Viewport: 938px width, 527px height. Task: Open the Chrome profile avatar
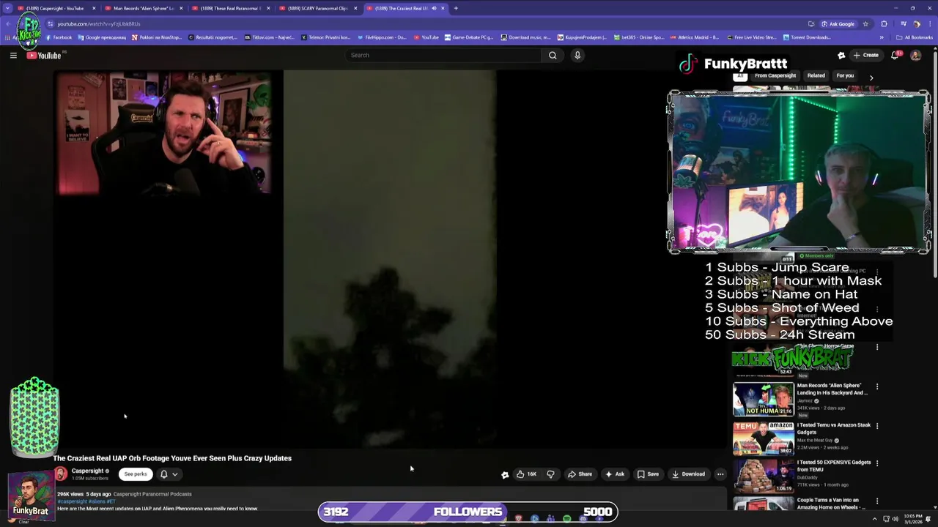(x=916, y=23)
